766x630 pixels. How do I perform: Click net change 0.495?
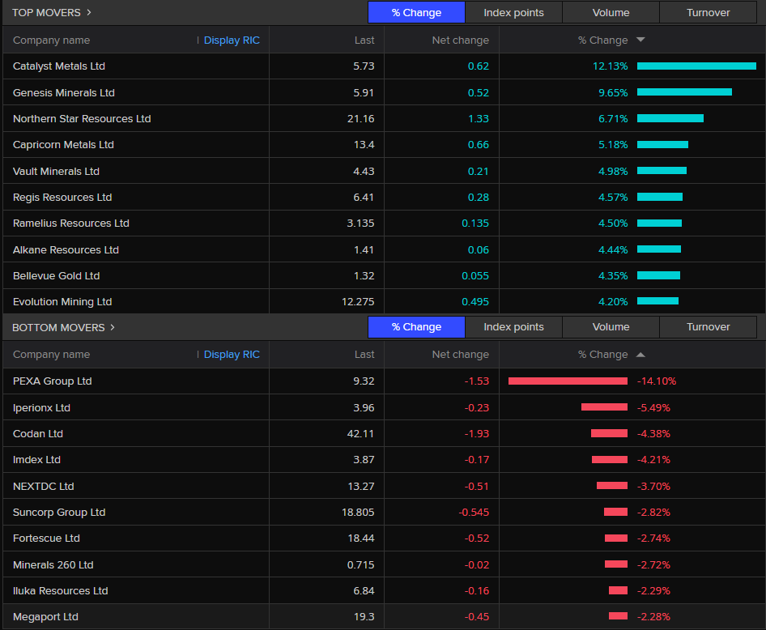click(x=475, y=302)
